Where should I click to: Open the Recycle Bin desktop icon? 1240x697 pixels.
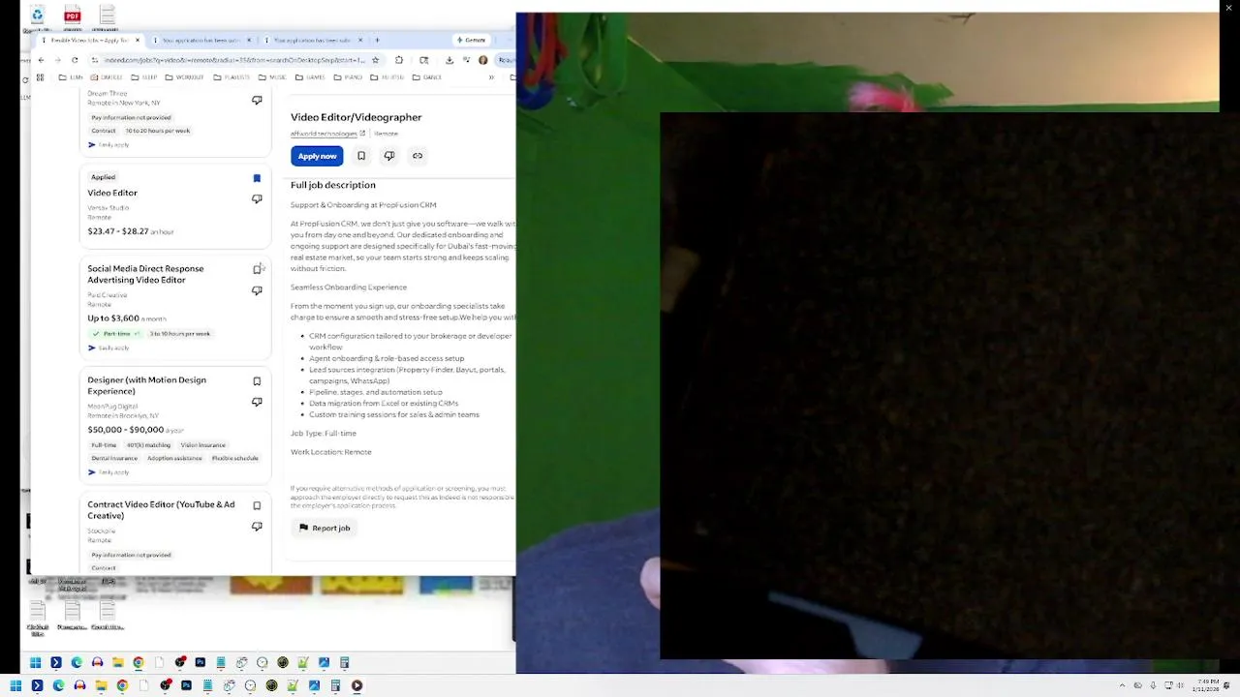tap(37, 15)
